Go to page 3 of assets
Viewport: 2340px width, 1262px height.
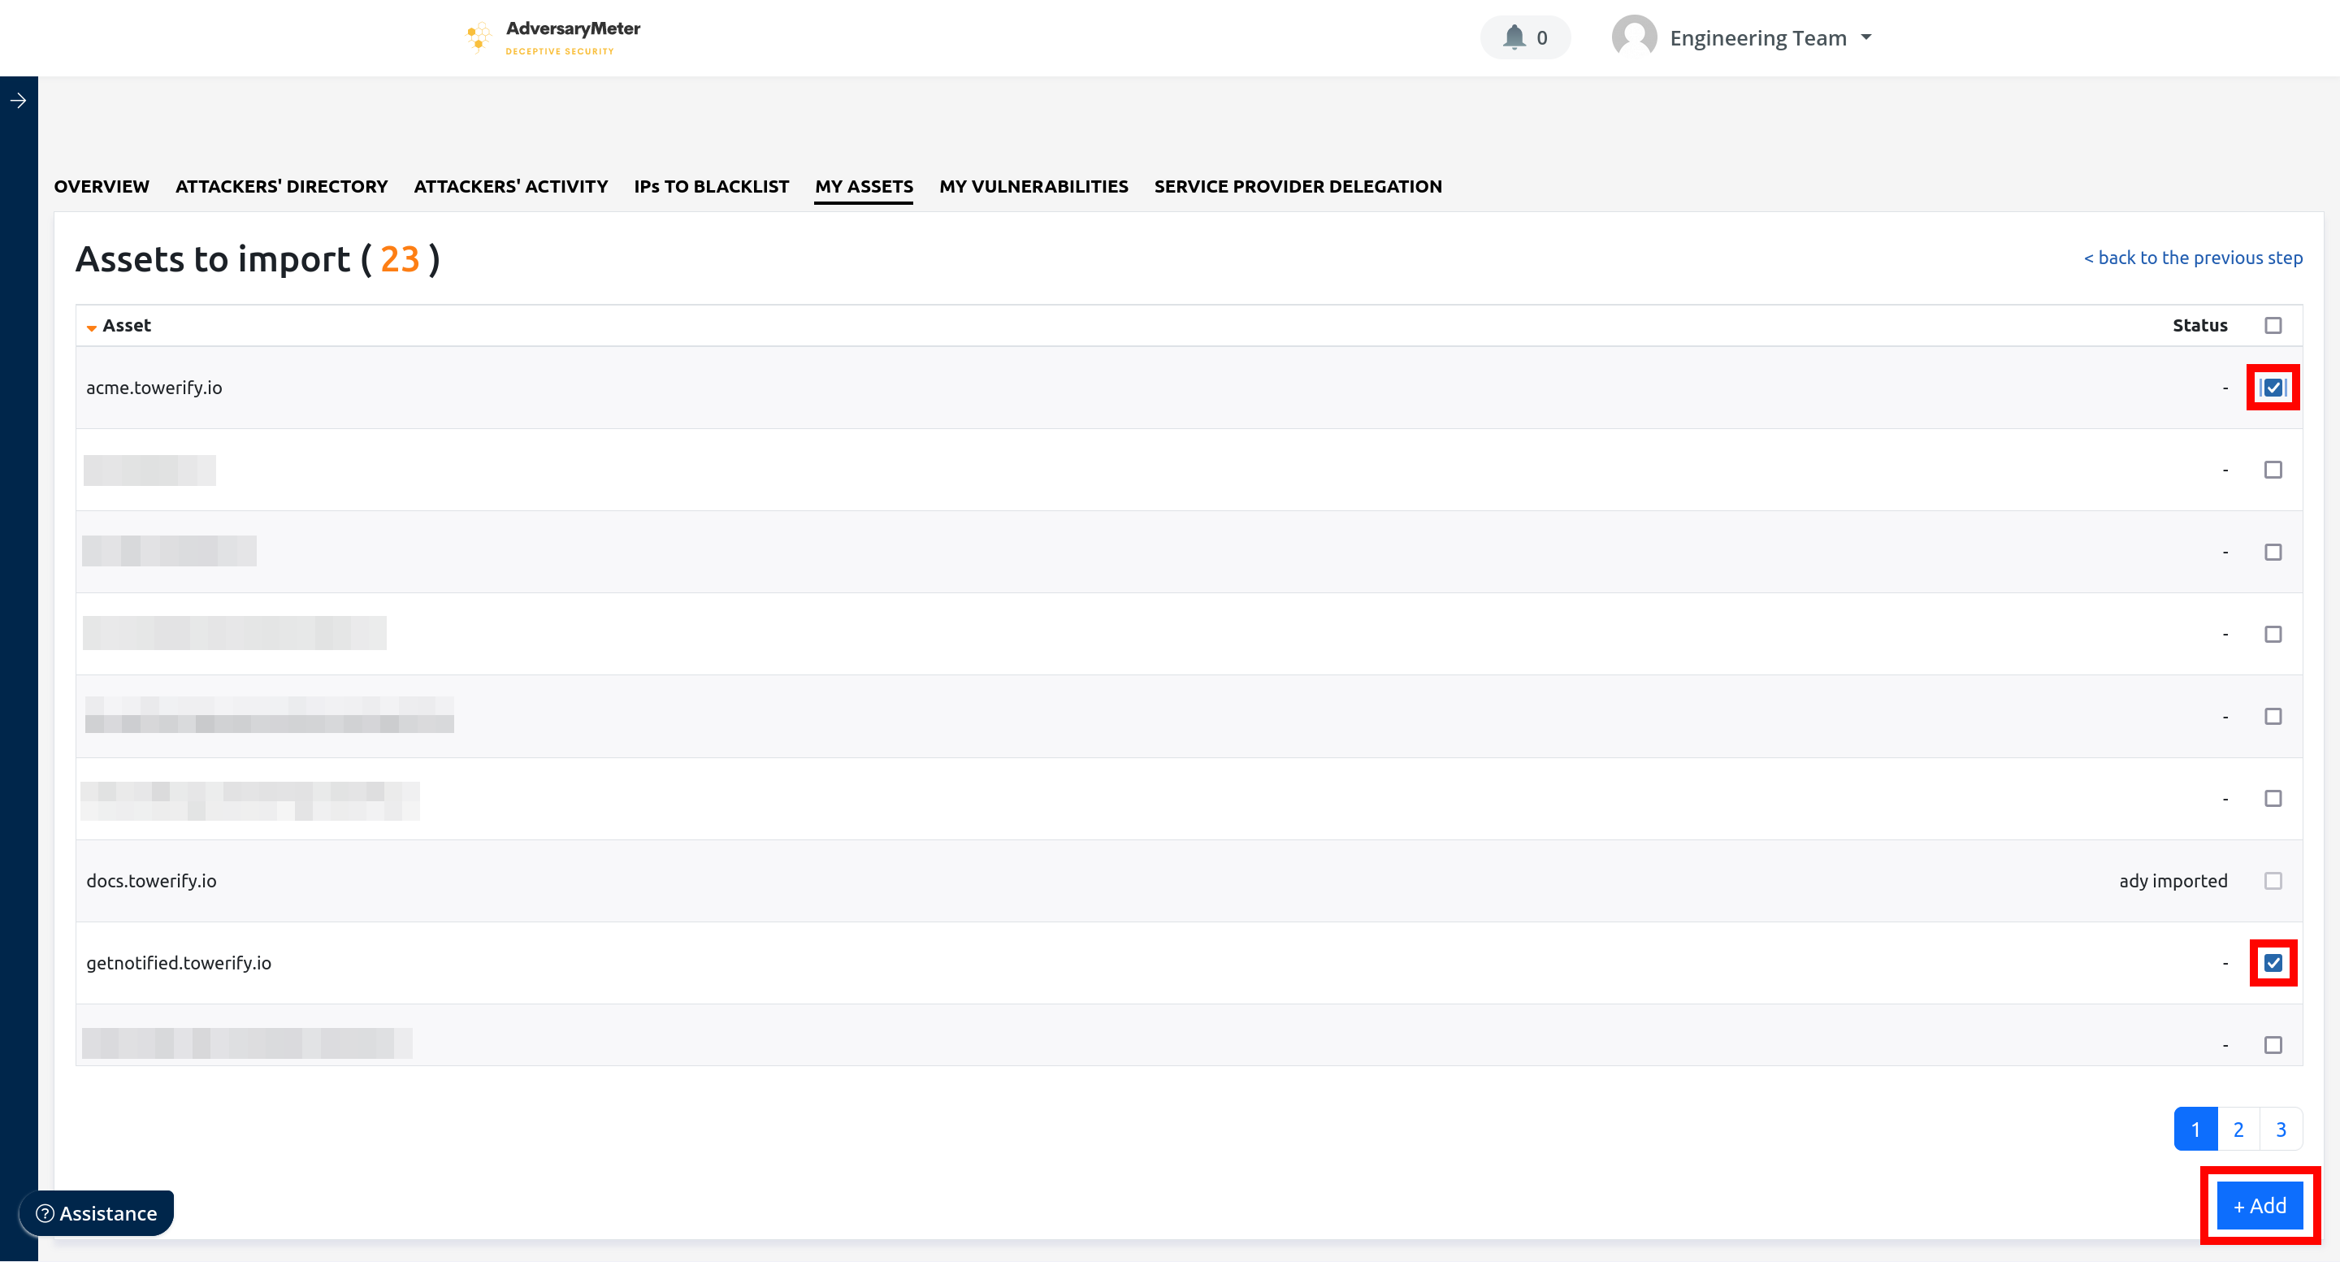click(x=2280, y=1130)
